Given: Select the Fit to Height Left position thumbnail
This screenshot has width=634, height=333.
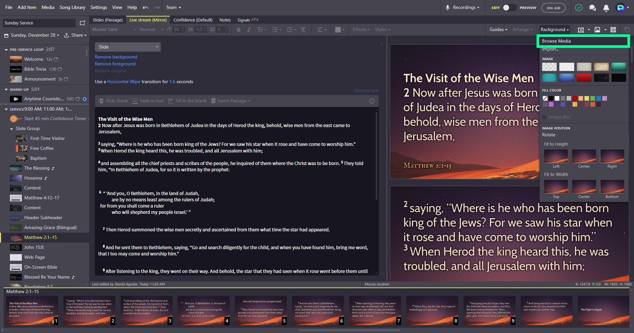Looking at the screenshot, I should pos(556,156).
